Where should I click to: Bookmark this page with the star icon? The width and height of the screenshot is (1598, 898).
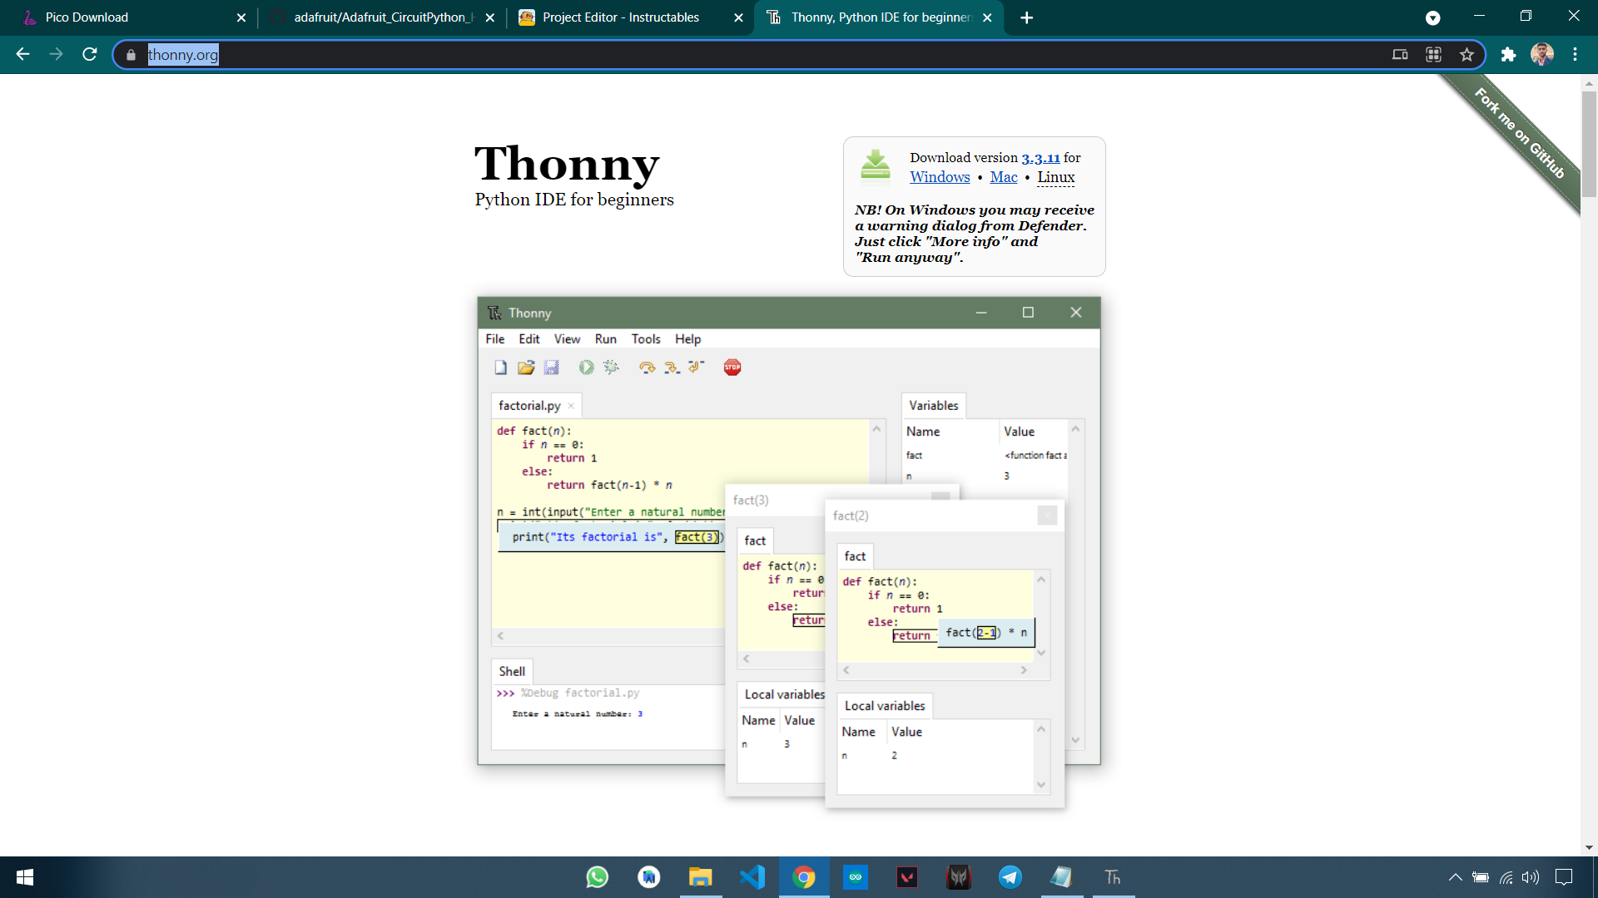click(1466, 55)
